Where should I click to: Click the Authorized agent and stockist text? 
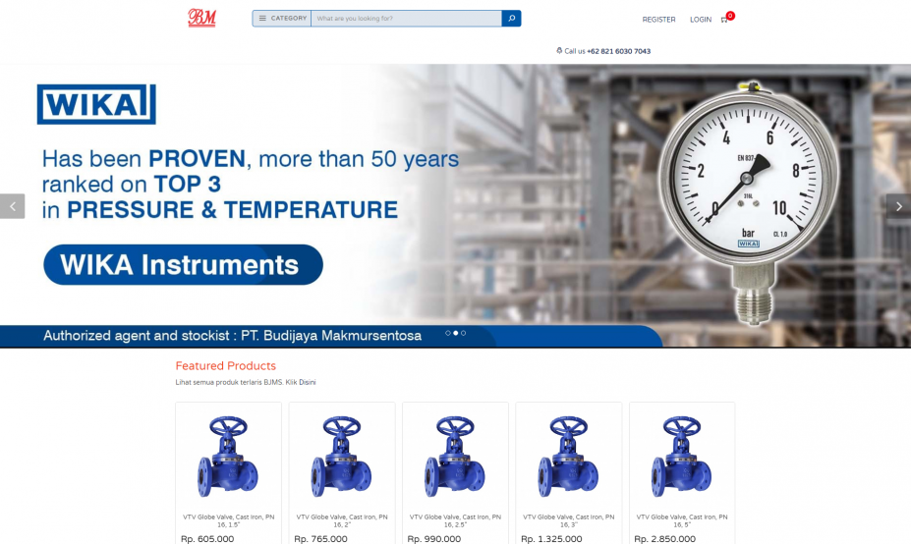232,336
